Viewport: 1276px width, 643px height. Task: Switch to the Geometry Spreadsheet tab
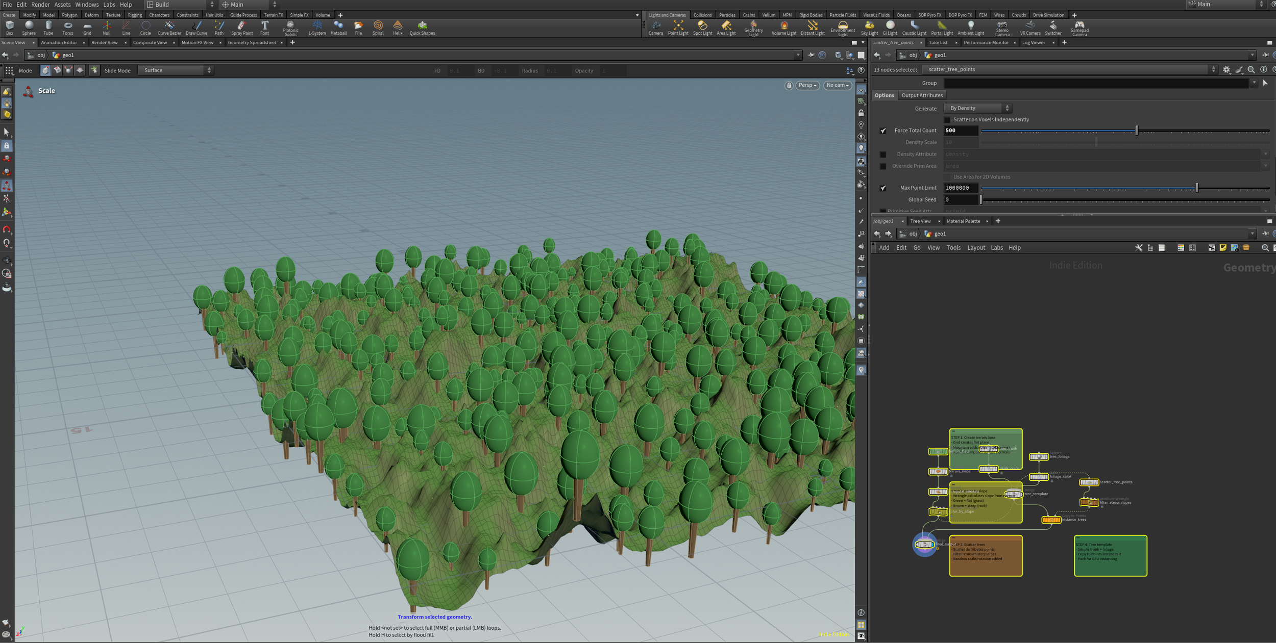pos(252,43)
